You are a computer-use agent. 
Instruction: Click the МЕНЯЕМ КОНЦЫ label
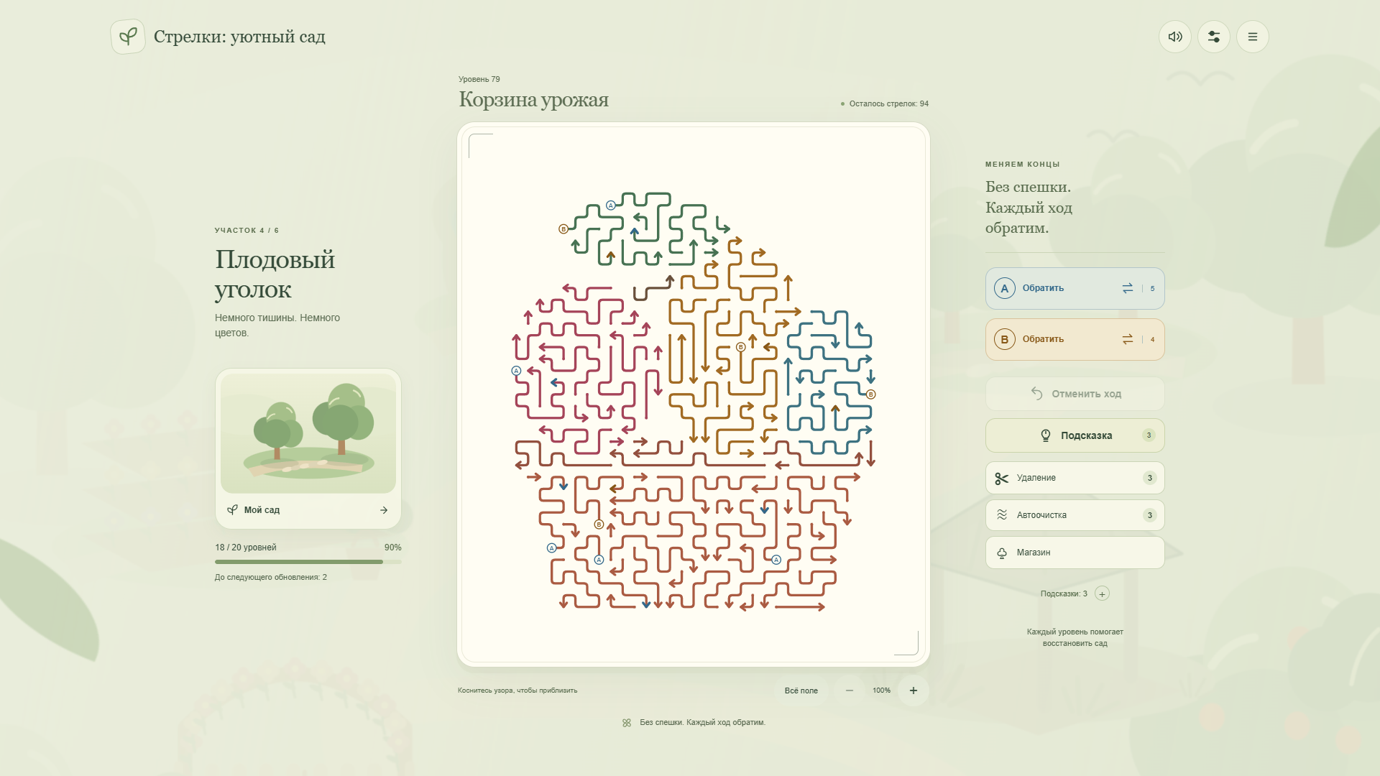click(x=1023, y=165)
